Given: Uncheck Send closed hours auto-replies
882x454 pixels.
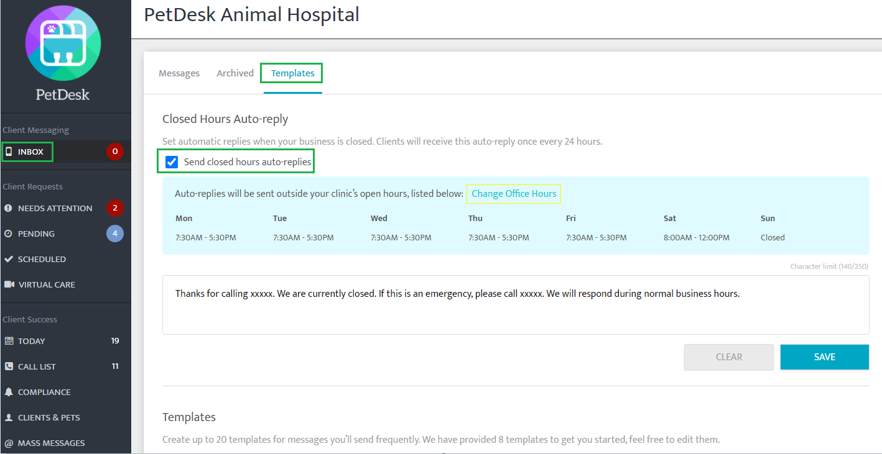Looking at the screenshot, I should coord(172,162).
